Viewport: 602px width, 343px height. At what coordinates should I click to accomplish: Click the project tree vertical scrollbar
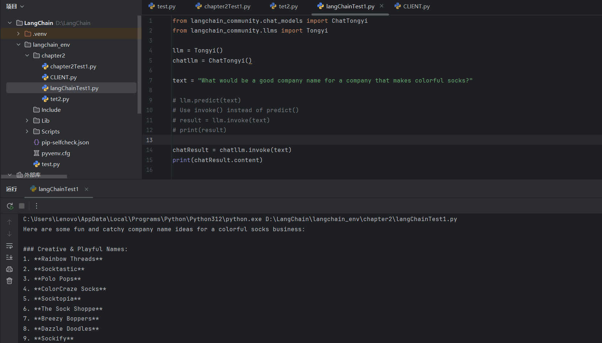(x=139, y=64)
